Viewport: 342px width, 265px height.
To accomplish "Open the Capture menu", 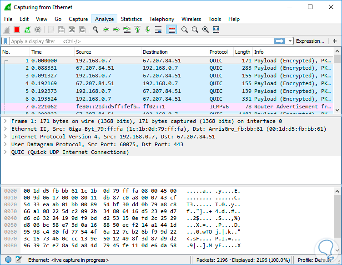I will [x=78, y=19].
